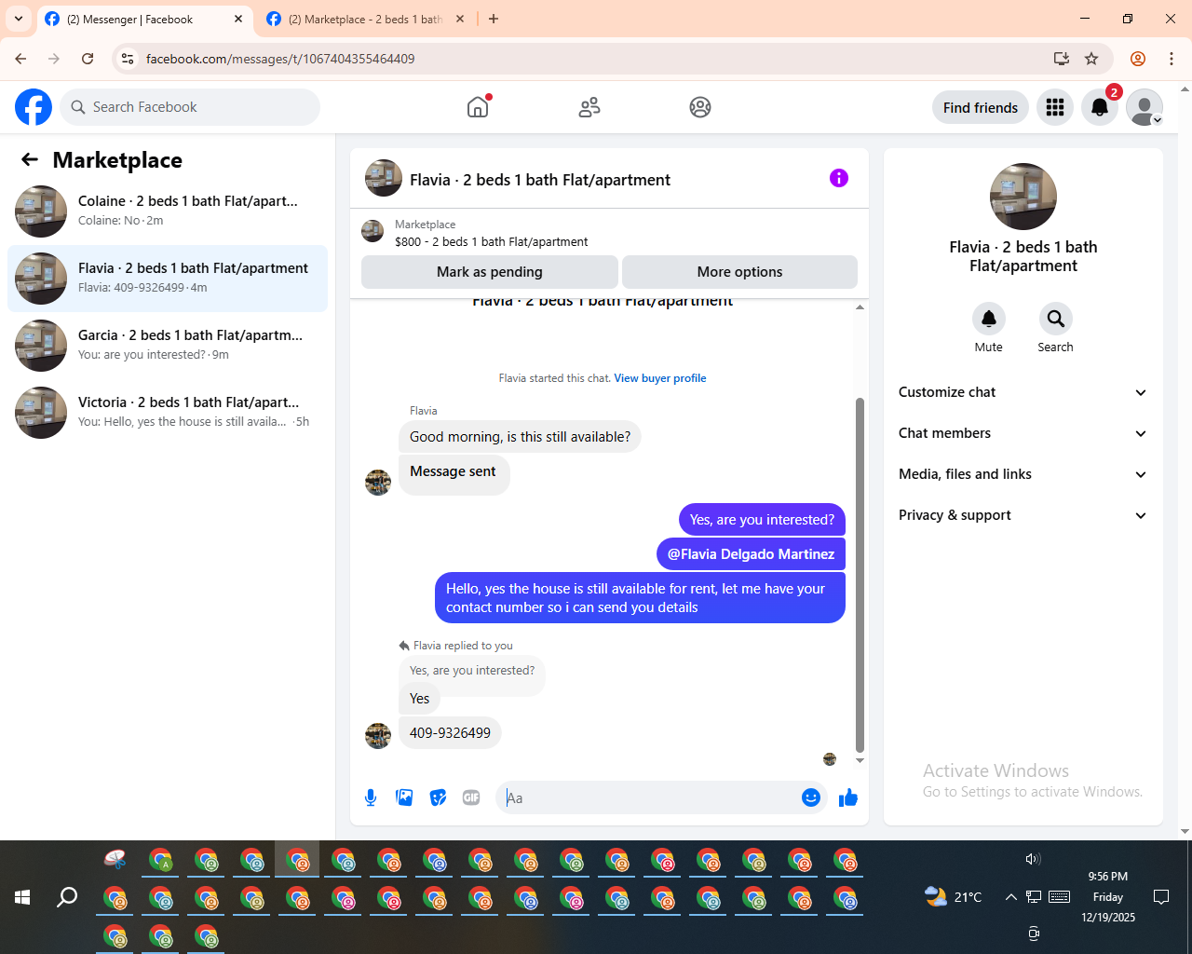Open conversation information purple icon

coord(839,178)
